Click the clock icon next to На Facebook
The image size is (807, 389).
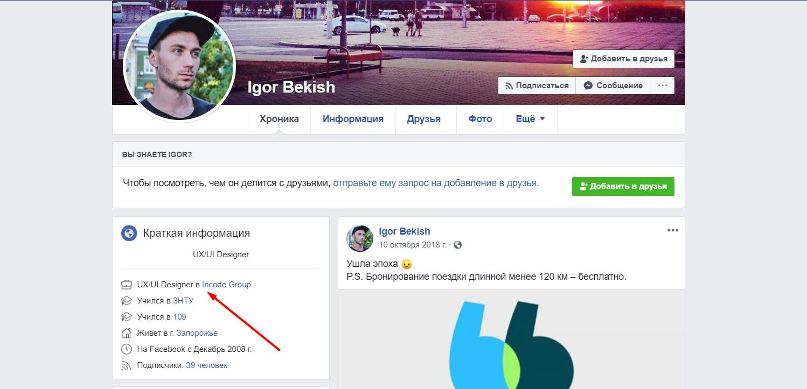point(126,349)
